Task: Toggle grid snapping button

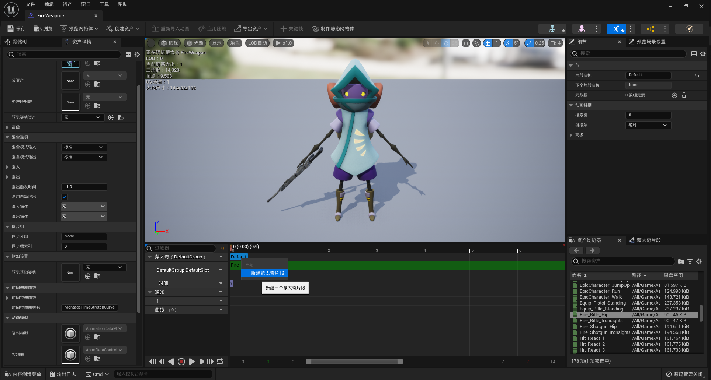Action: coord(488,43)
